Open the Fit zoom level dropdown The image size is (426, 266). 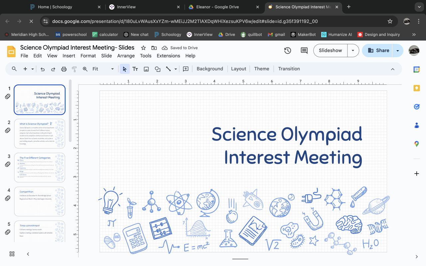103,69
